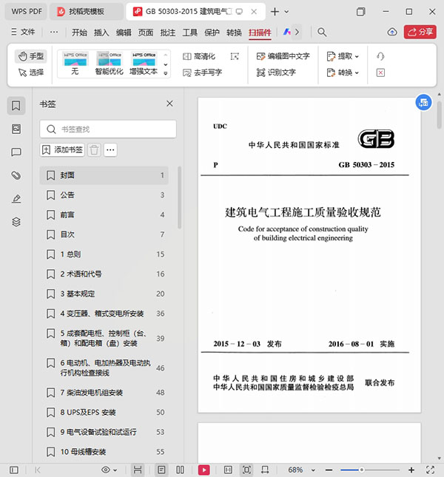Open the comments panel in sidebar

16,152
